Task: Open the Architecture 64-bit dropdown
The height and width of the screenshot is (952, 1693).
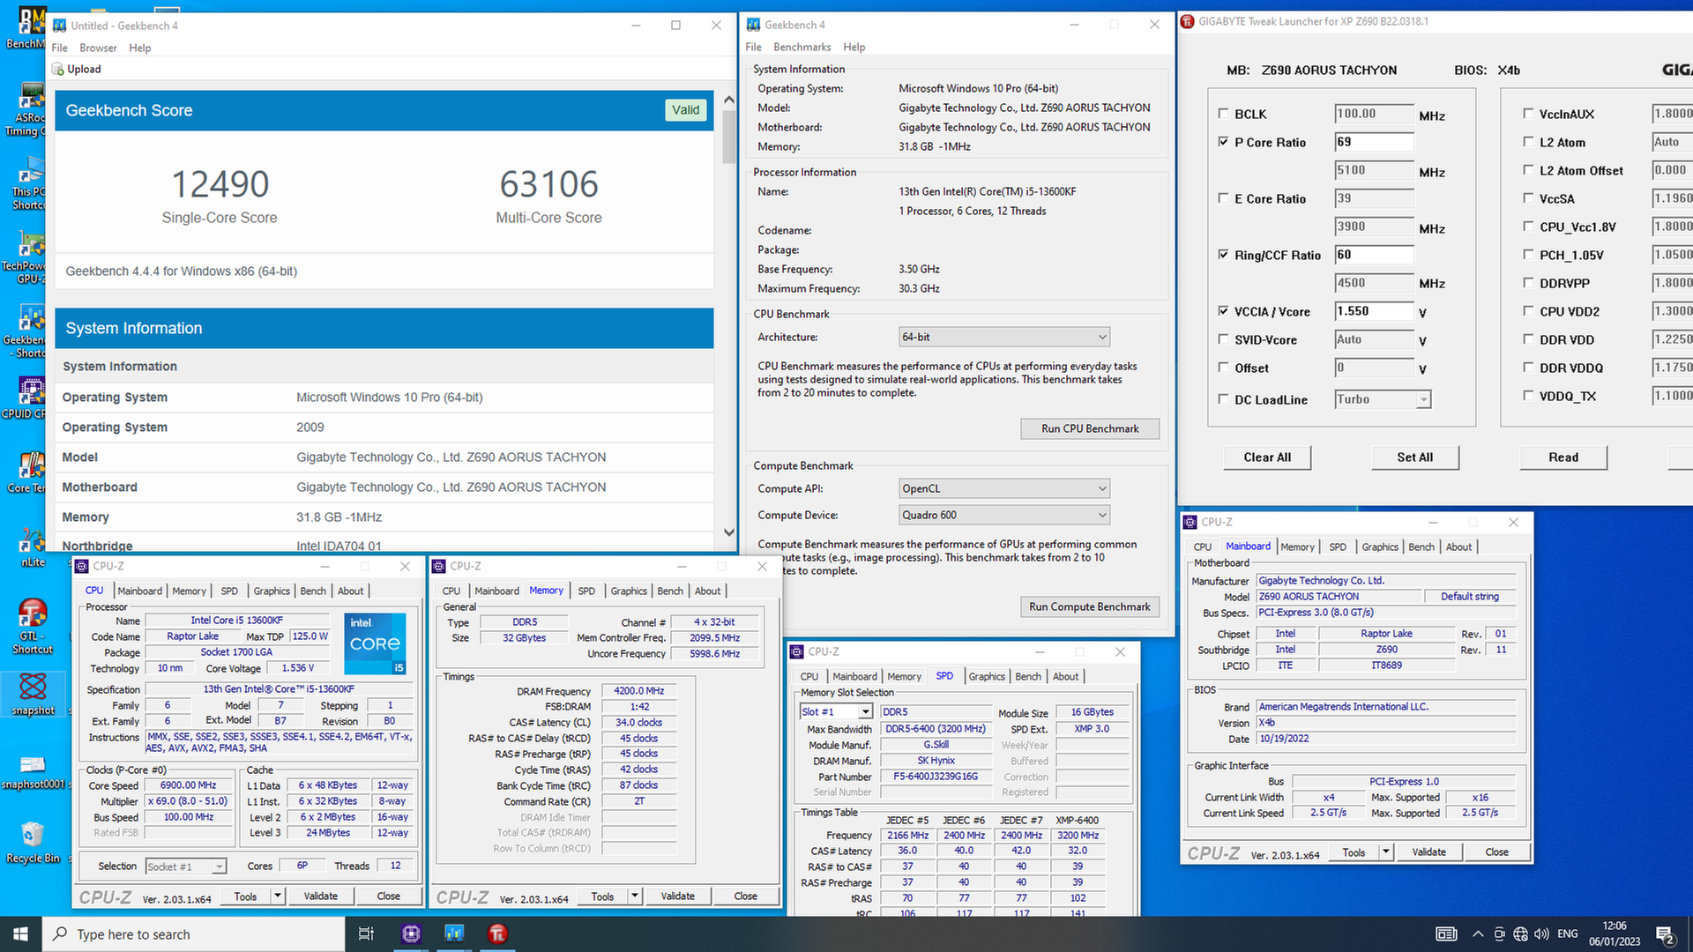Action: (x=1004, y=337)
